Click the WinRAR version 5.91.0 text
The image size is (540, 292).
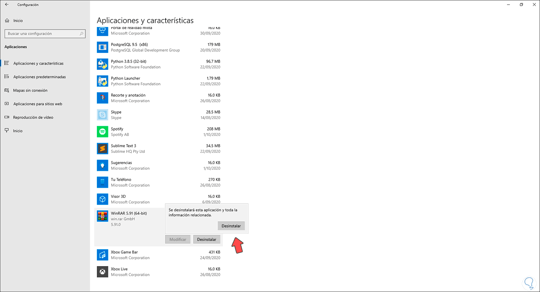tap(116, 224)
